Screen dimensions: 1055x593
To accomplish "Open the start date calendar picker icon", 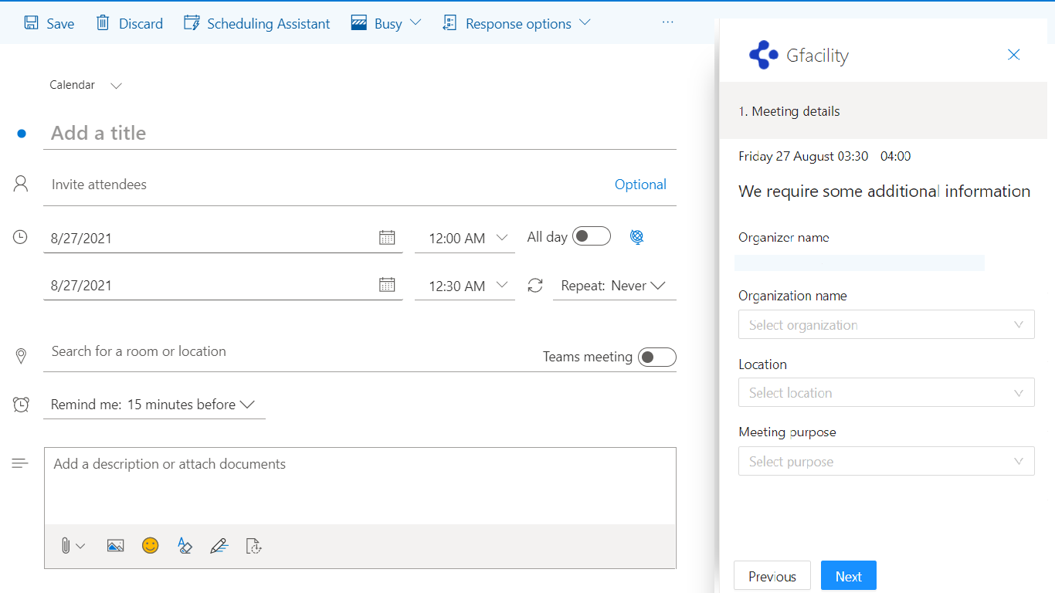I will point(387,238).
